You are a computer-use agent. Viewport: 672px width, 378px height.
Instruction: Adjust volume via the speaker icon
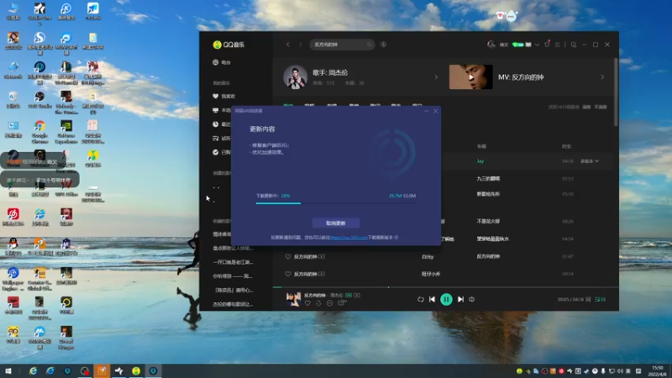click(x=472, y=299)
